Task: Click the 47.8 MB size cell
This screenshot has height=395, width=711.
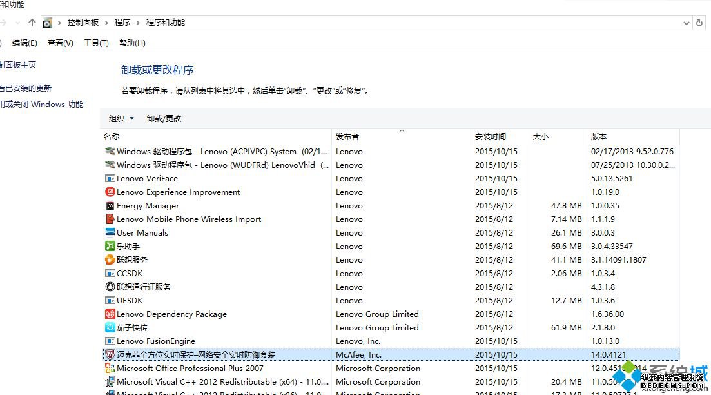Action: (x=567, y=206)
